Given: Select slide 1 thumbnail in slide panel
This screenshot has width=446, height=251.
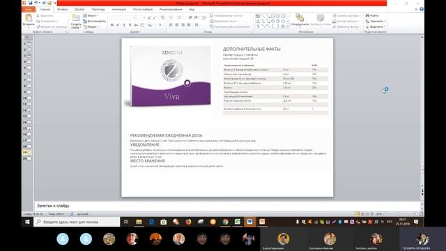Looking at the screenshot, I should click(29, 43).
